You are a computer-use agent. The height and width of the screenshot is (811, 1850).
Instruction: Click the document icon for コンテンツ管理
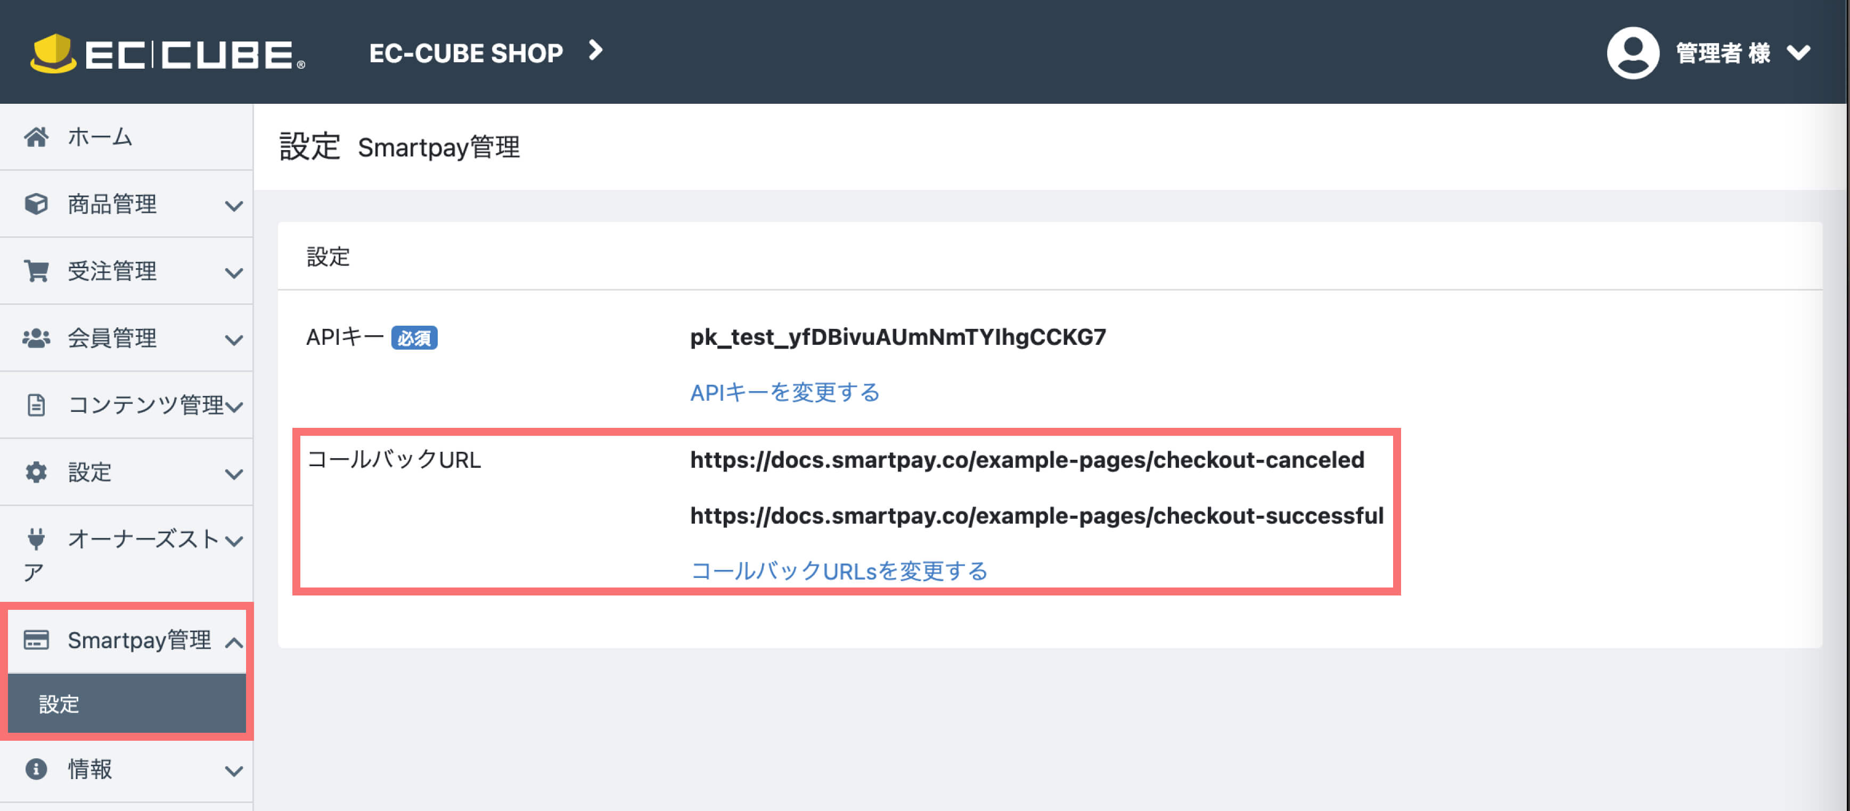tap(36, 405)
